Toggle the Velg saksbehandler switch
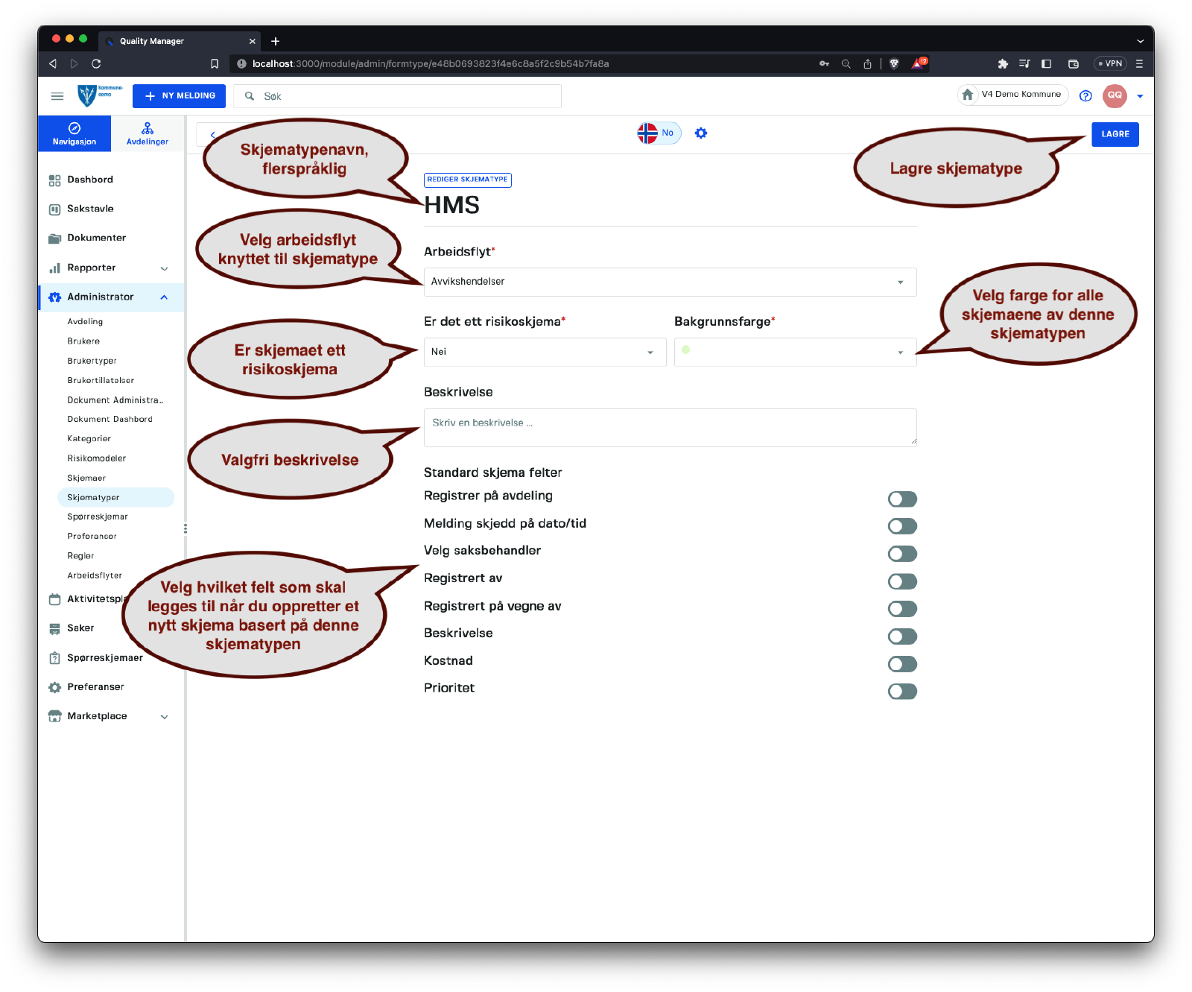The height and width of the screenshot is (992, 1192). click(901, 554)
